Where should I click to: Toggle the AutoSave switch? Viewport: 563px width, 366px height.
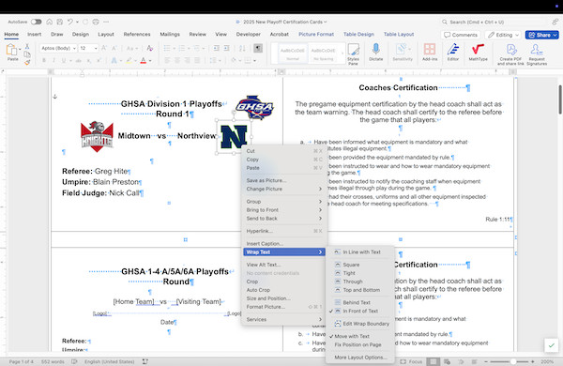tap(36, 22)
